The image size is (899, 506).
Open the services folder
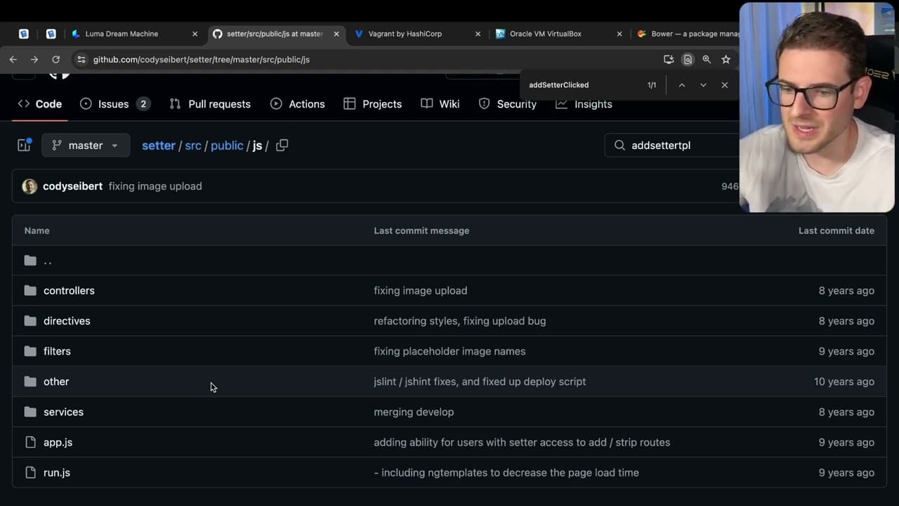[63, 412]
